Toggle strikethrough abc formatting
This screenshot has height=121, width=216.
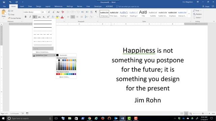point(39,17)
